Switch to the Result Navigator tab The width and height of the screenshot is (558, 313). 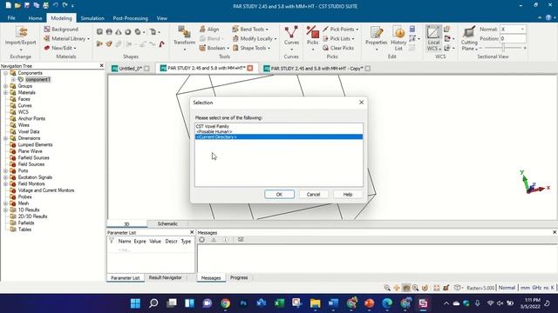point(165,277)
